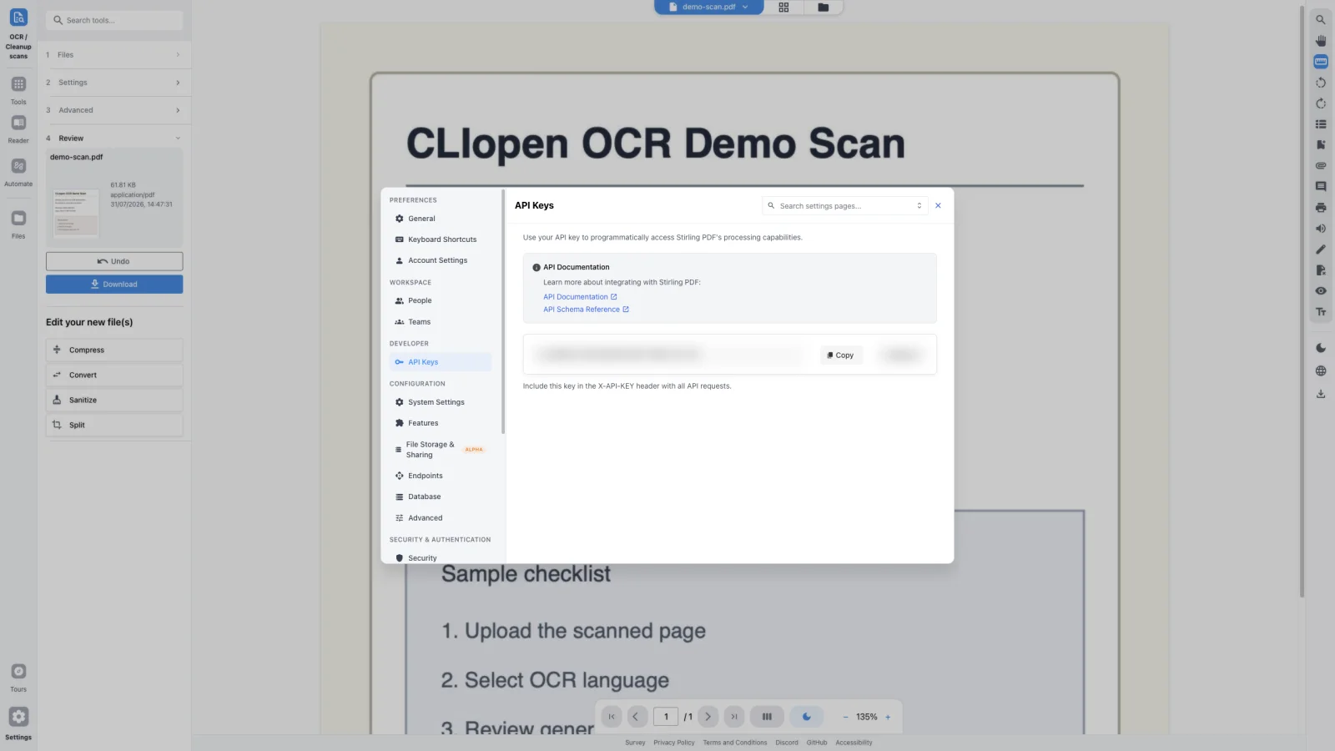
Task: Open search in the right toolbar
Action: [x=1321, y=19]
